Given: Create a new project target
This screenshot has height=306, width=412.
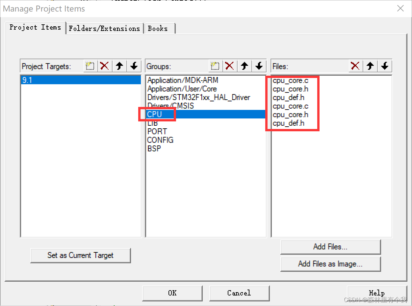Looking at the screenshot, I should (x=90, y=66).
